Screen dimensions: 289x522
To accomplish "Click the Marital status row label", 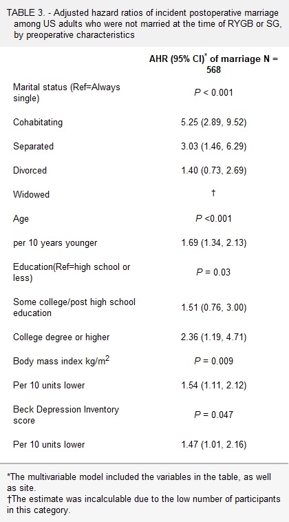I will tap(67, 93).
